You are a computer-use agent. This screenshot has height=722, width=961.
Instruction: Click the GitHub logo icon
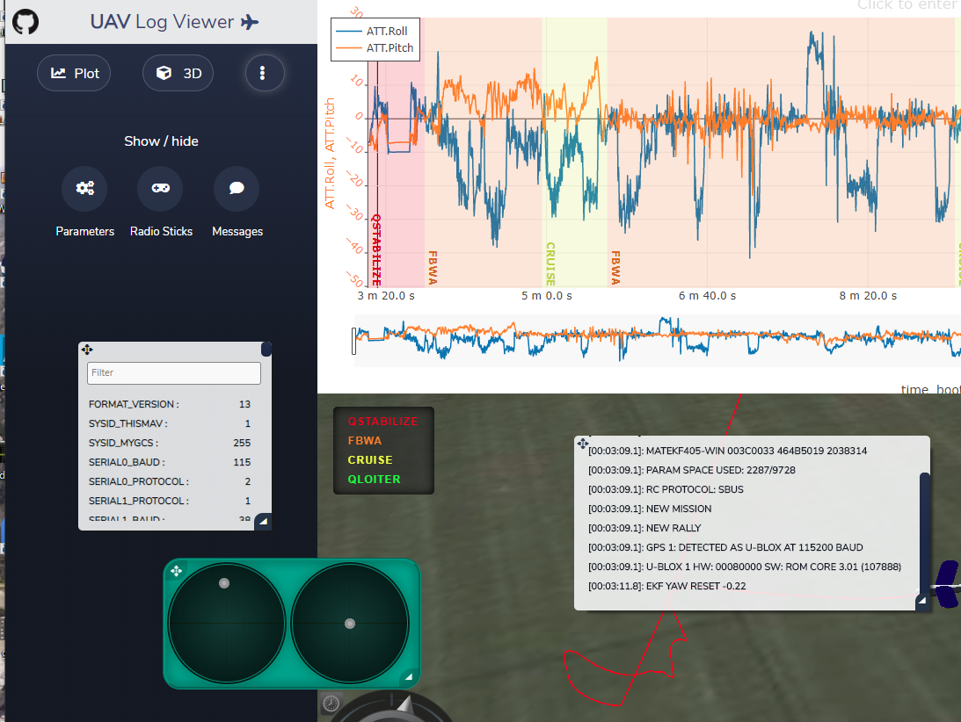25,21
